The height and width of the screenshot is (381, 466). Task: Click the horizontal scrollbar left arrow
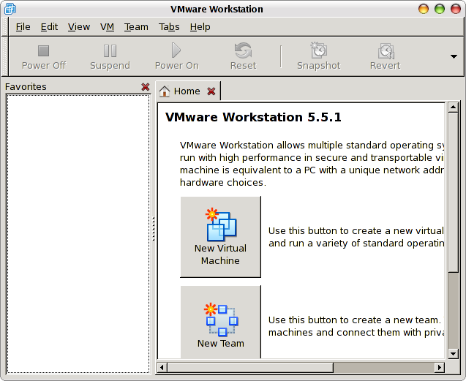click(162, 367)
